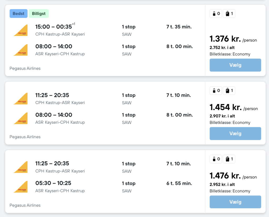
Task: Click the hand baggage icon in third card
Action: [216, 159]
